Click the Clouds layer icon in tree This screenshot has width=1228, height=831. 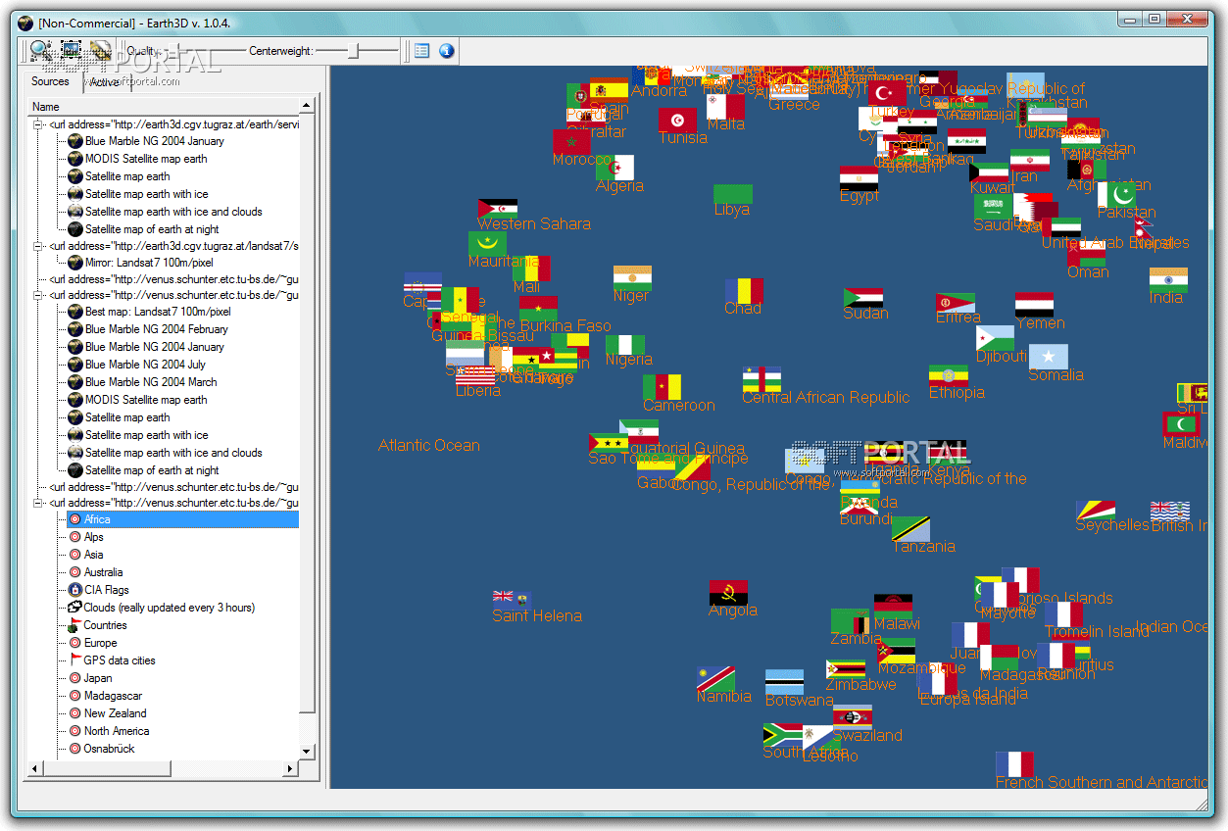coord(74,608)
